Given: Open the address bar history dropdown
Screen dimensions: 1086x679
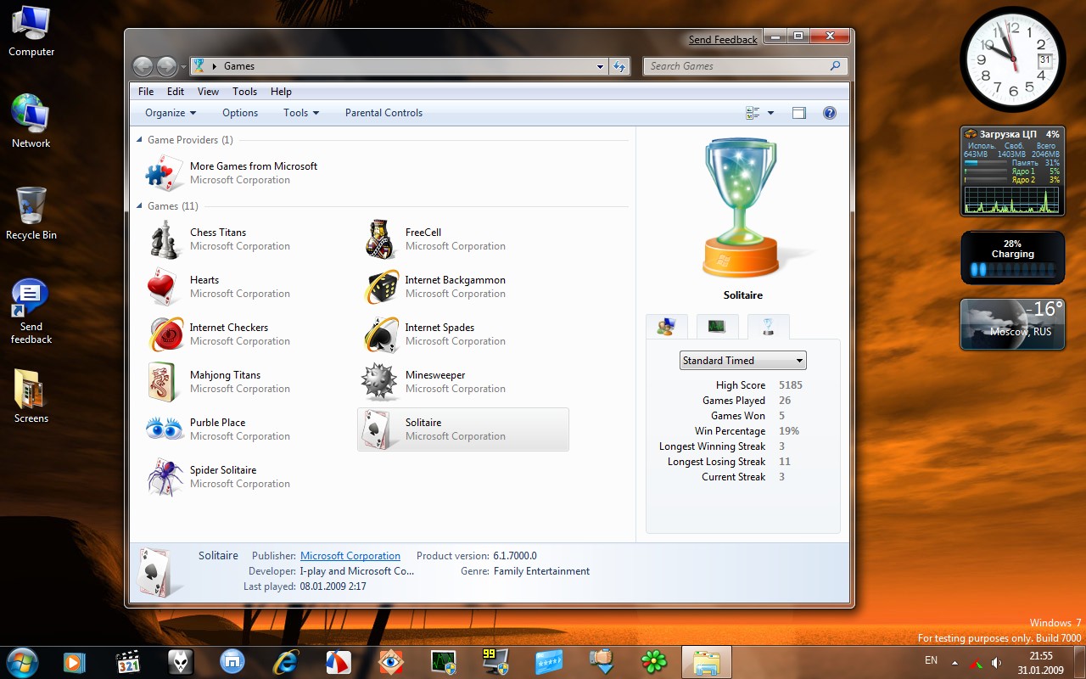Looking at the screenshot, I should pos(600,66).
